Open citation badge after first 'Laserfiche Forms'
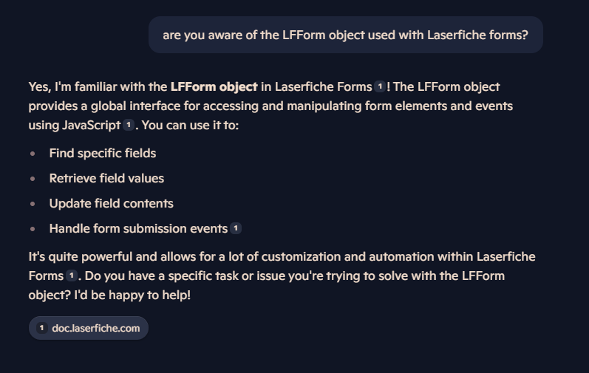This screenshot has width=589, height=373. pos(380,86)
